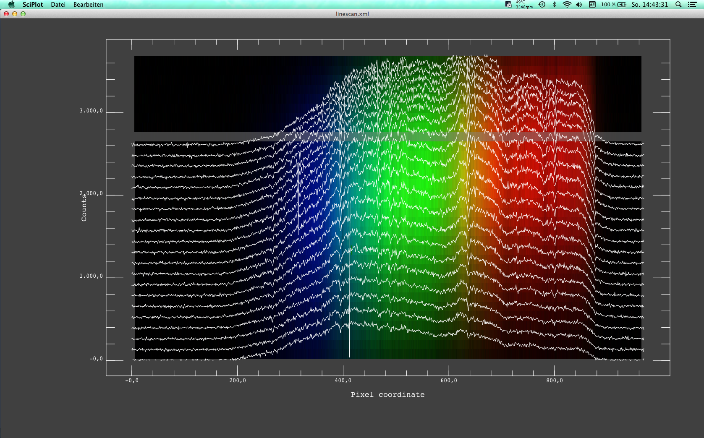704x438 pixels.
Task: Open the Wi-Fi status menu
Action: pyautogui.click(x=567, y=5)
